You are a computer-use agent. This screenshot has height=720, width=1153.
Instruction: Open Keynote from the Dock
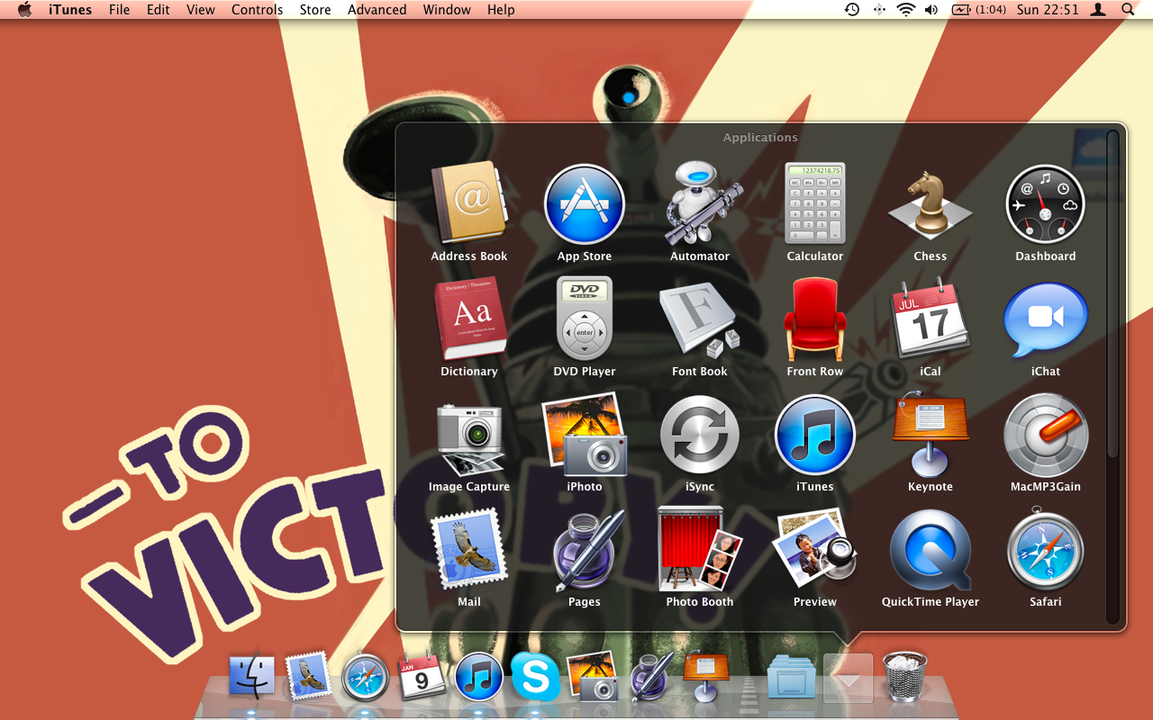pyautogui.click(x=706, y=677)
